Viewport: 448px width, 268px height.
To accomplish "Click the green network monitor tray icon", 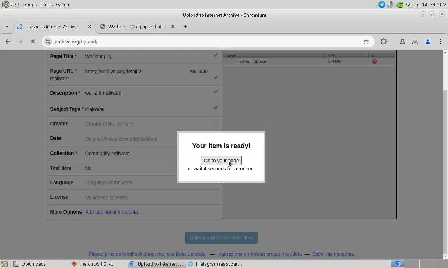I will 400,5.
